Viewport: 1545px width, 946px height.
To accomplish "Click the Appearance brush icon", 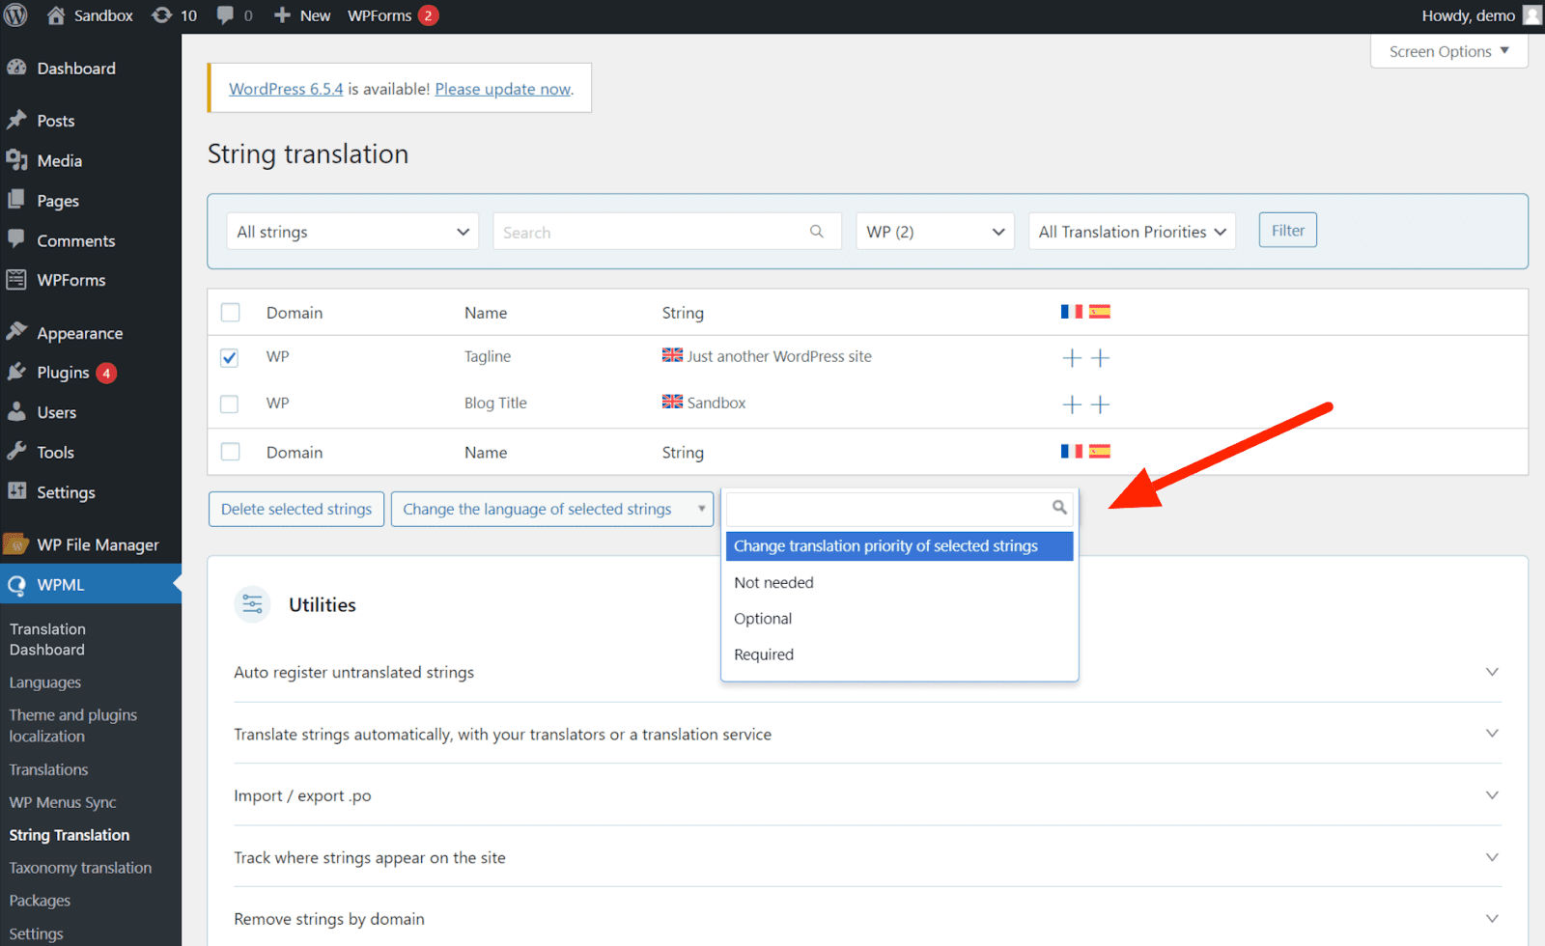I will (16, 332).
